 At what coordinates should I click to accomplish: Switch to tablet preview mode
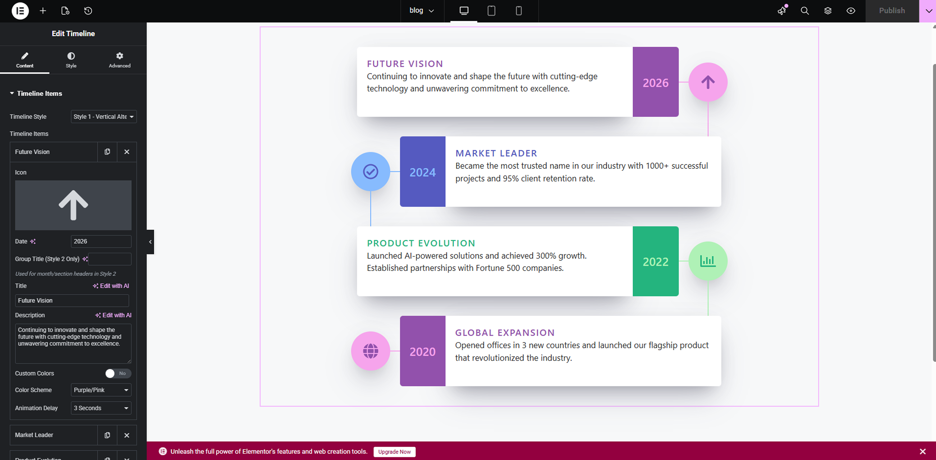tap(491, 11)
